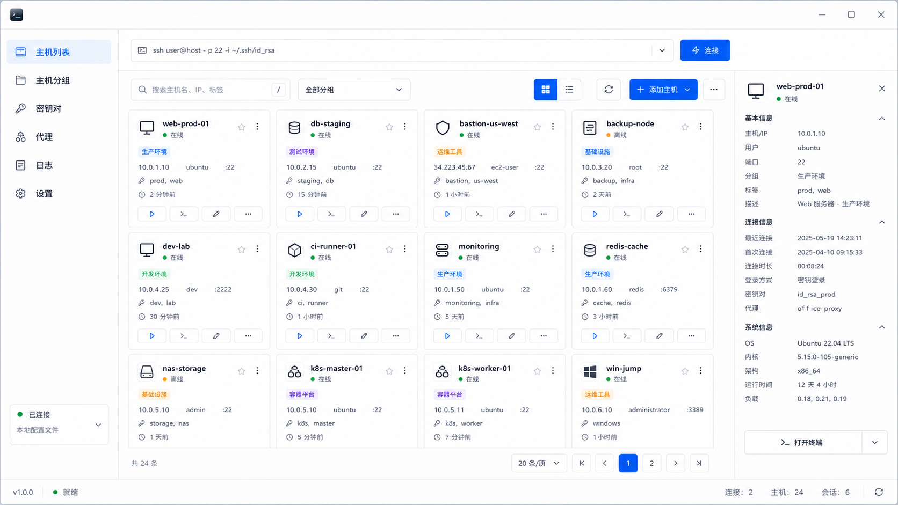Open edit for web-prod-01 card
Viewport: 898px width, 505px height.
(x=216, y=214)
